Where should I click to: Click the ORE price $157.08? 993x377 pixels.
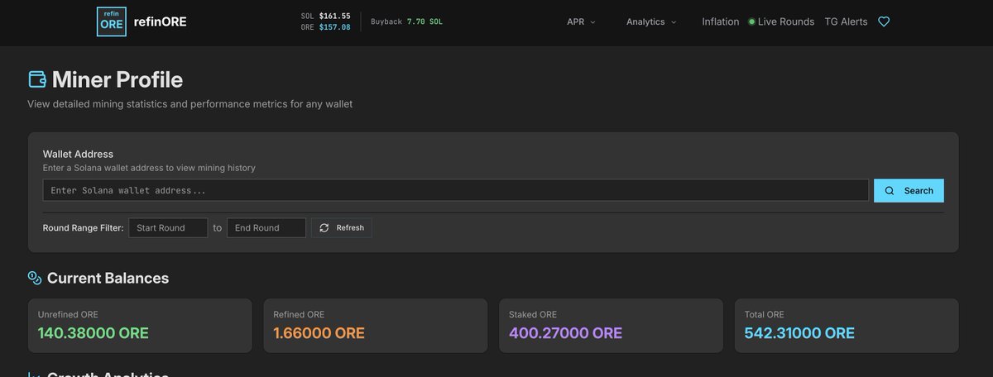point(334,27)
